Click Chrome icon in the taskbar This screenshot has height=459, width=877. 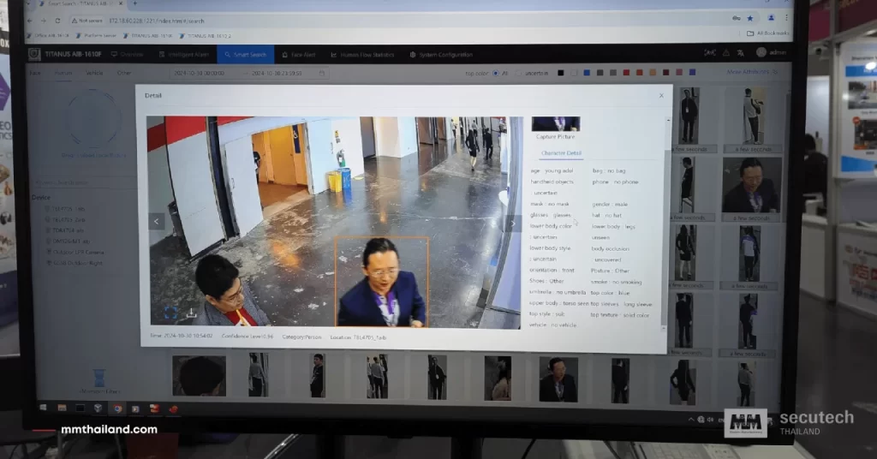pos(118,408)
